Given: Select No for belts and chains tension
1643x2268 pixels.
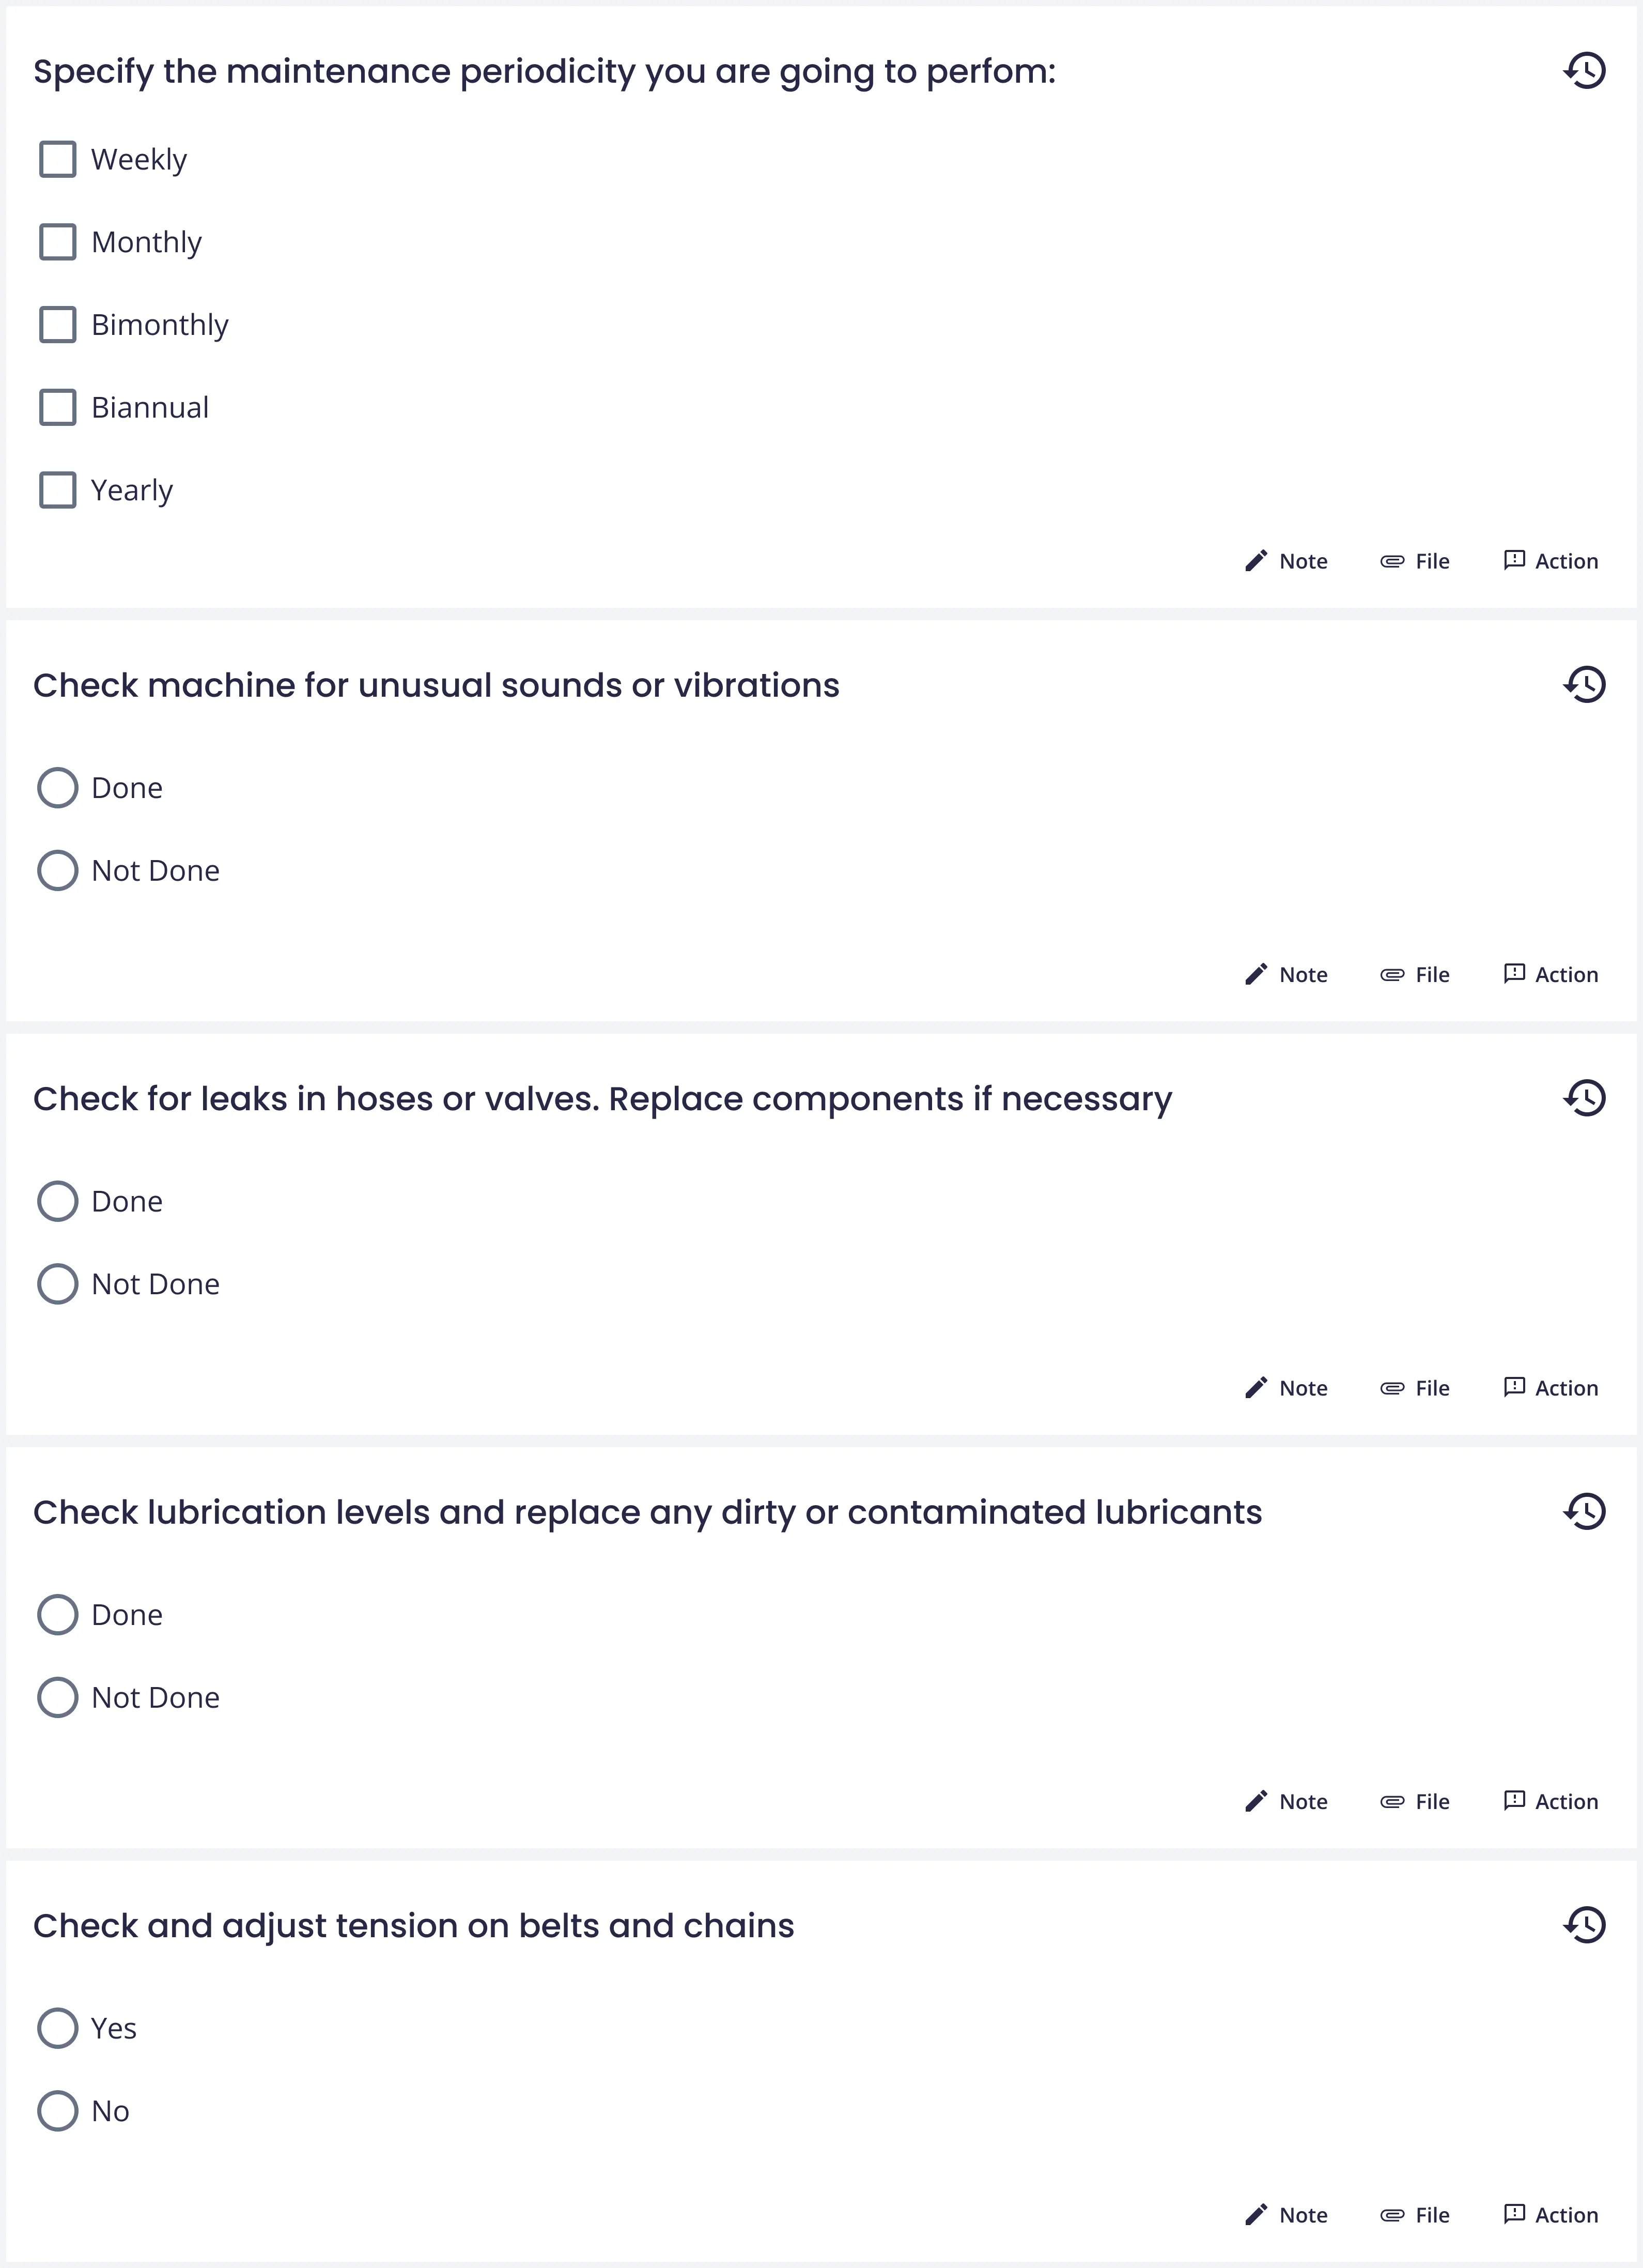Looking at the screenshot, I should (58, 2111).
